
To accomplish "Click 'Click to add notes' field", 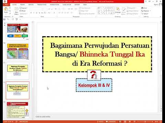I will click(x=43, y=117).
